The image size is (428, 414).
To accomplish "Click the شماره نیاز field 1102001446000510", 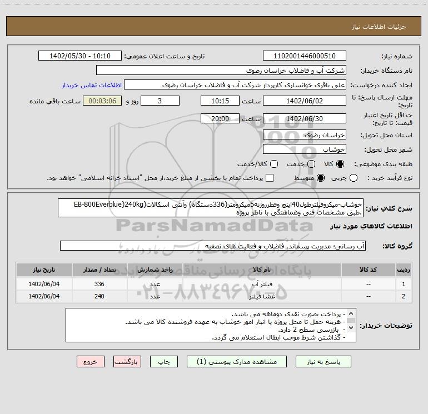I will (305, 56).
